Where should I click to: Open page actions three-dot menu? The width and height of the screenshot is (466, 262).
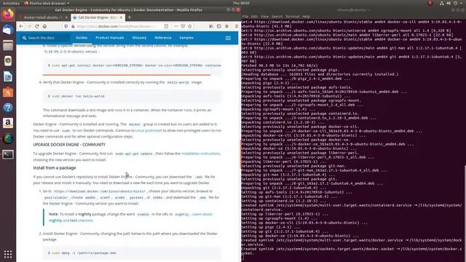click(176, 26)
